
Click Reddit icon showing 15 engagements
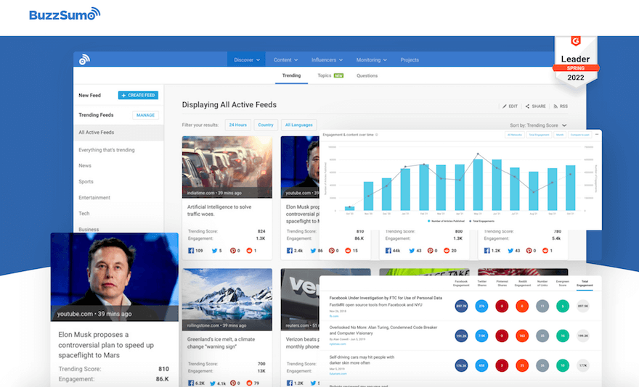(348, 251)
